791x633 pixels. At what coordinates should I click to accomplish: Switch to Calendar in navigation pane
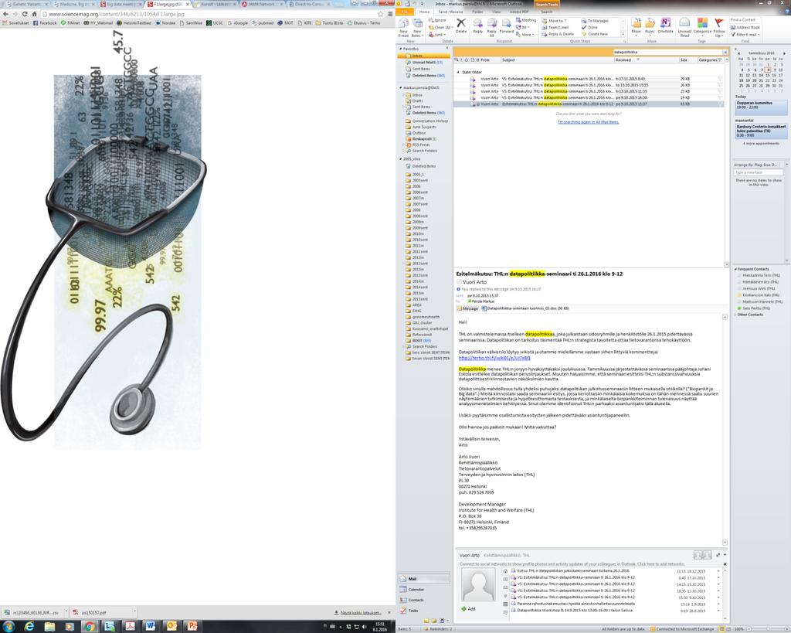click(412, 590)
